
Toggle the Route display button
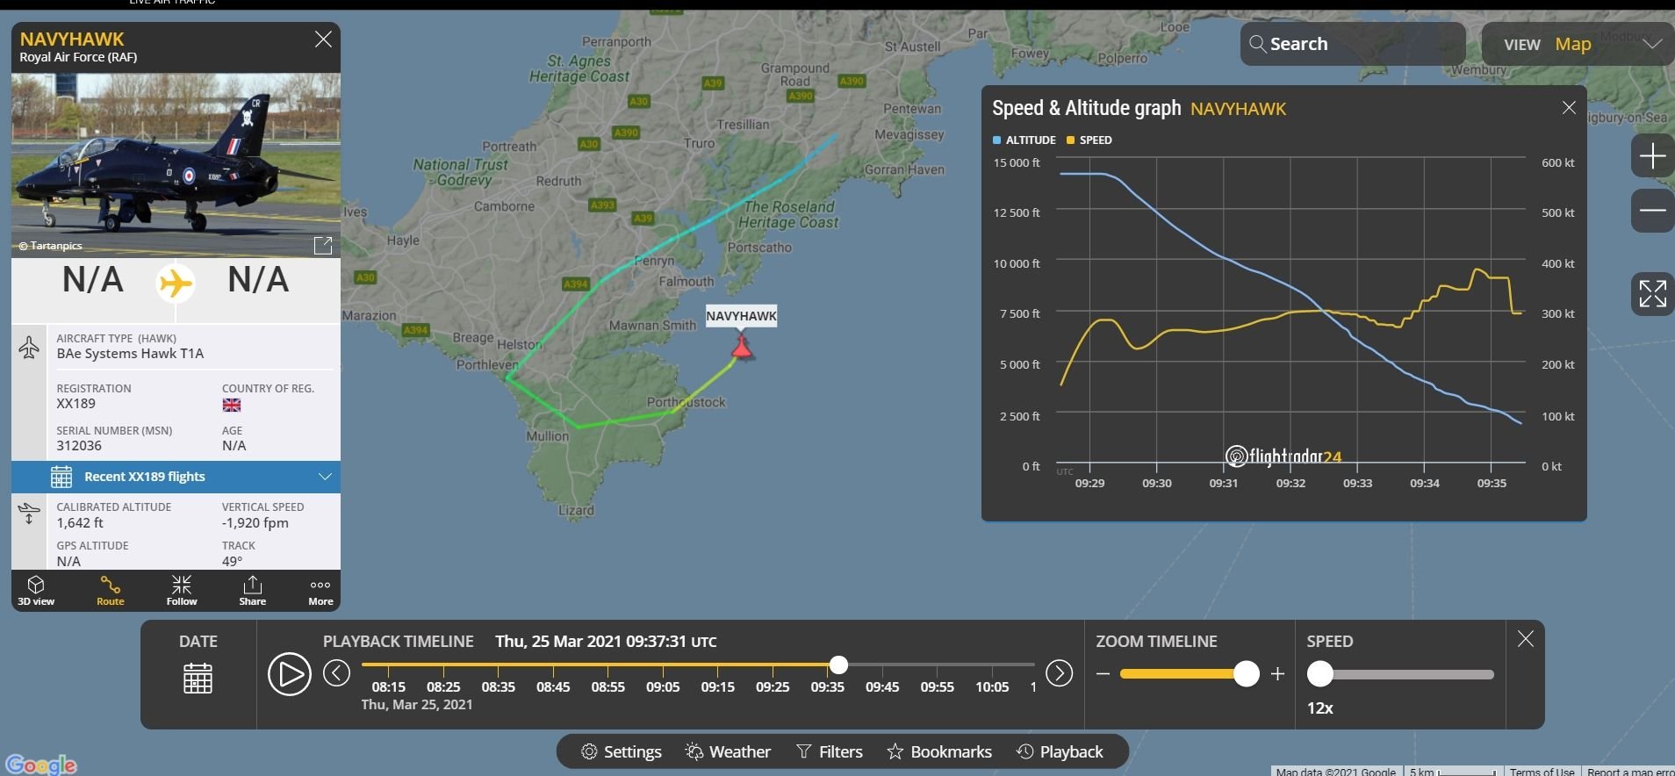pyautogui.click(x=111, y=591)
